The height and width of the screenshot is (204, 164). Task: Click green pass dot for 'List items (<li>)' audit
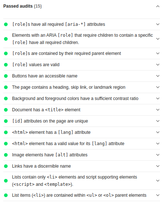[6, 195]
